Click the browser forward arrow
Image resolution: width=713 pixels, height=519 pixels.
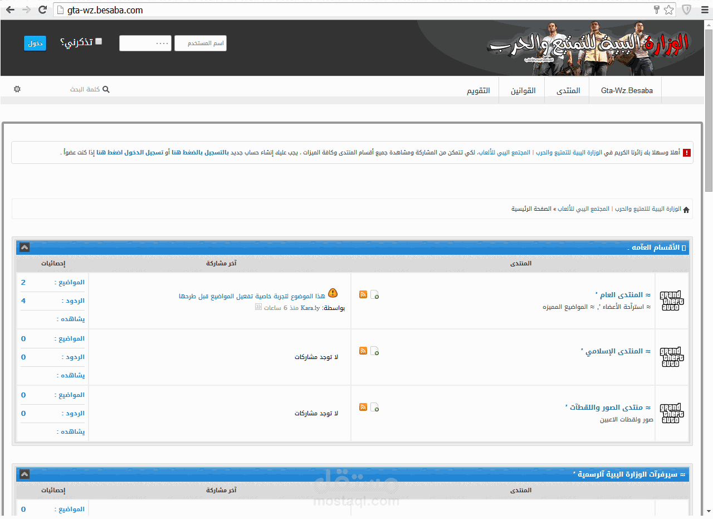point(26,9)
